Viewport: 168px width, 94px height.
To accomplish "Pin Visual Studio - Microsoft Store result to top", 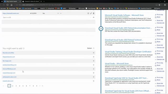I will pyautogui.click(x=159, y=63).
